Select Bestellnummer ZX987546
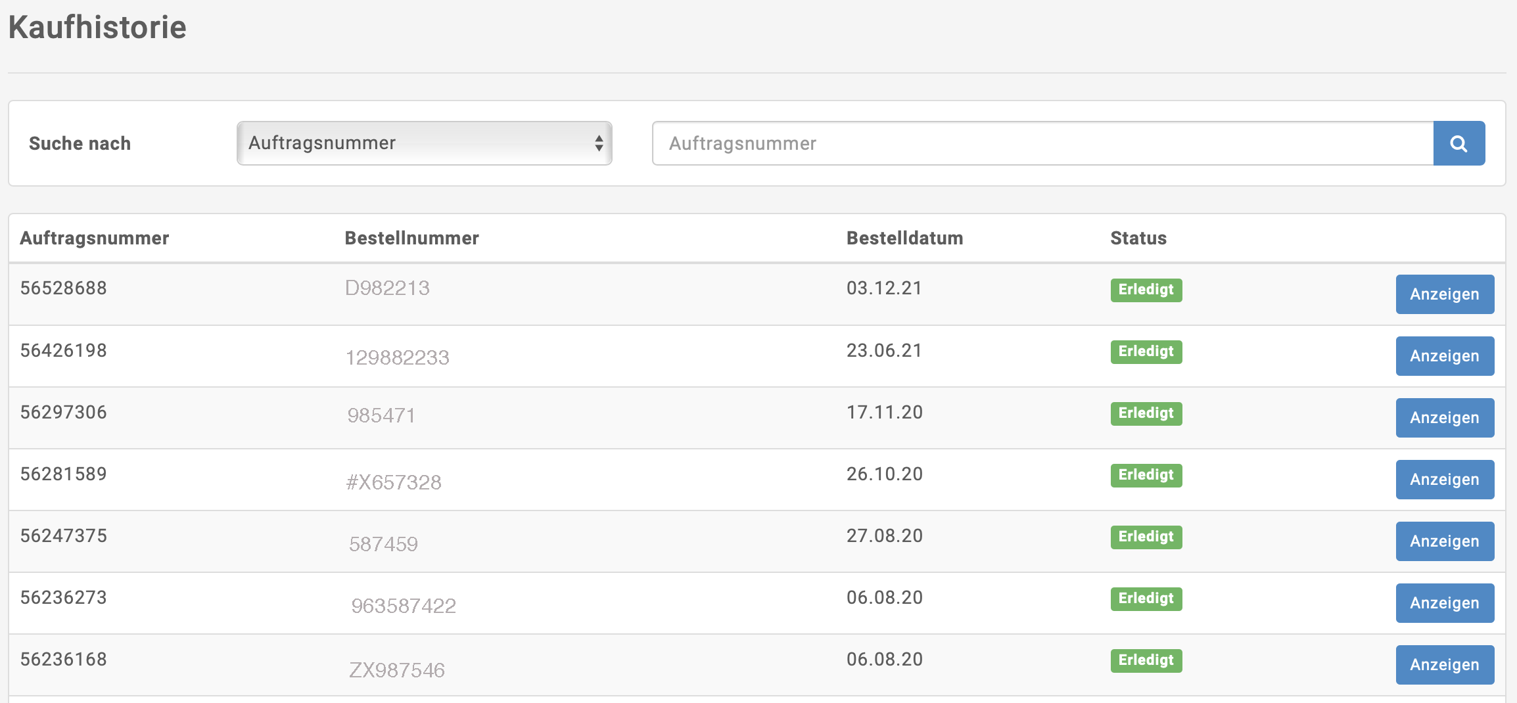Image resolution: width=1517 pixels, height=703 pixels. (x=396, y=671)
